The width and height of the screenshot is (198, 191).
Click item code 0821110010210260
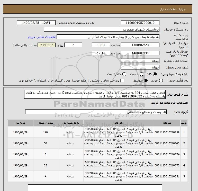click(x=167, y=143)
